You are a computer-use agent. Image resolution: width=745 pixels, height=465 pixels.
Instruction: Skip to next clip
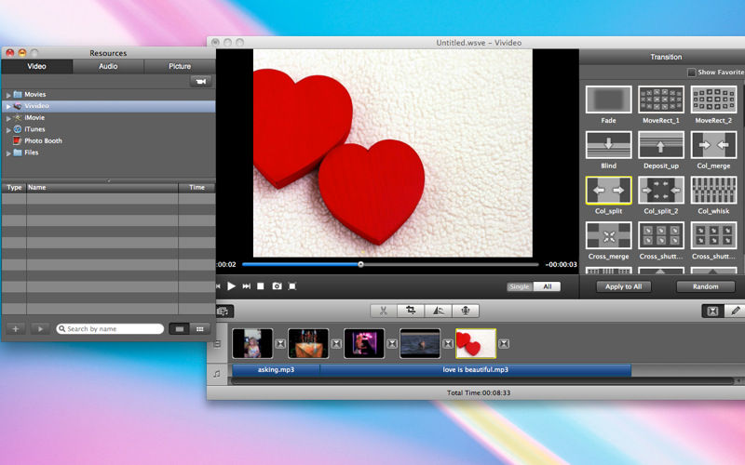click(247, 286)
